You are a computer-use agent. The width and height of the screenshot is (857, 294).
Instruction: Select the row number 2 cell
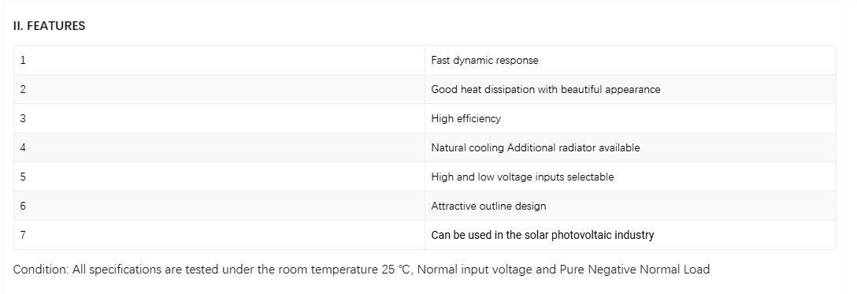coord(219,89)
